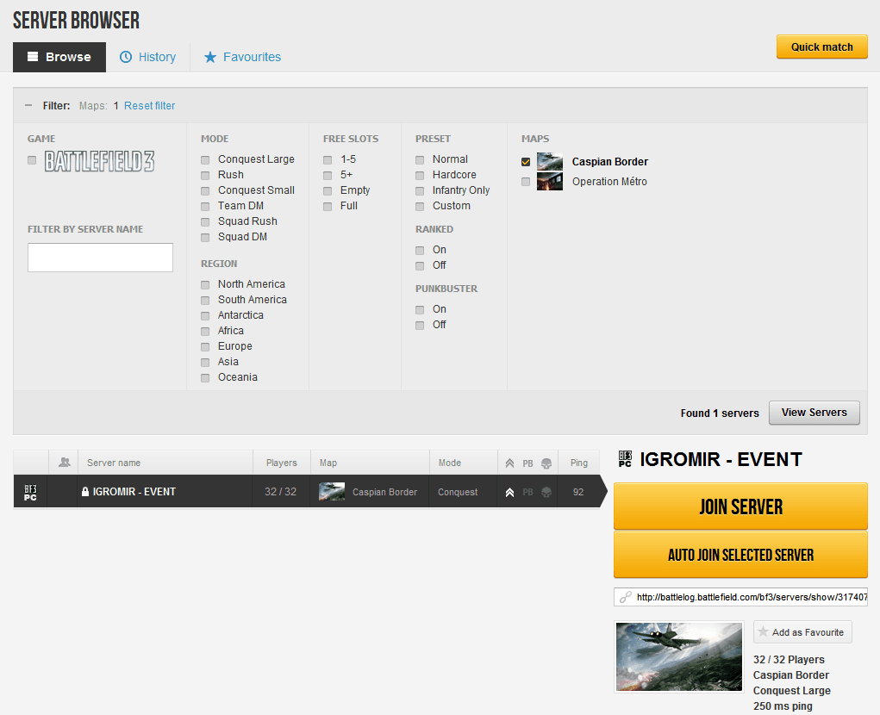
Task: Toggle the Battlefield 3 game checkbox
Action: (32, 160)
